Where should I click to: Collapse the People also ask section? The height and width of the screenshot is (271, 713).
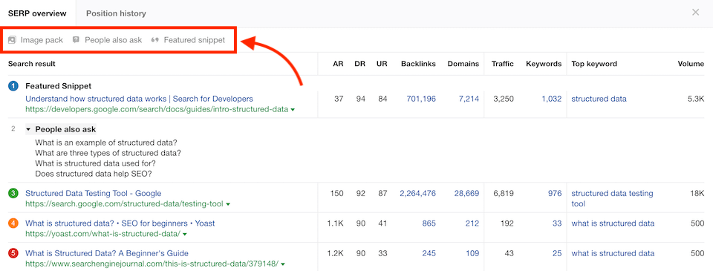click(28, 130)
